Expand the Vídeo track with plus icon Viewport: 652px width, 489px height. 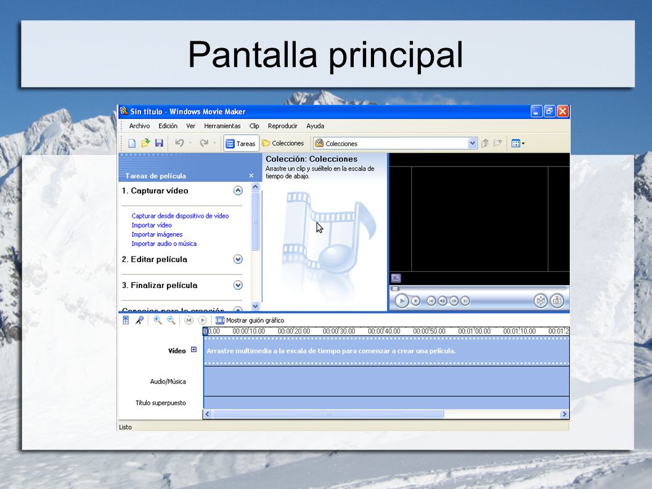point(194,350)
